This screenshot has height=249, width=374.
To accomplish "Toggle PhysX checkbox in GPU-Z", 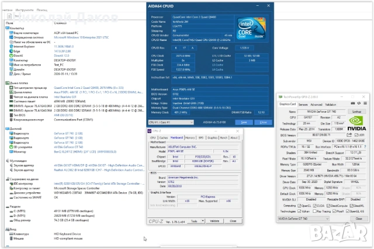I will coord(334,212).
